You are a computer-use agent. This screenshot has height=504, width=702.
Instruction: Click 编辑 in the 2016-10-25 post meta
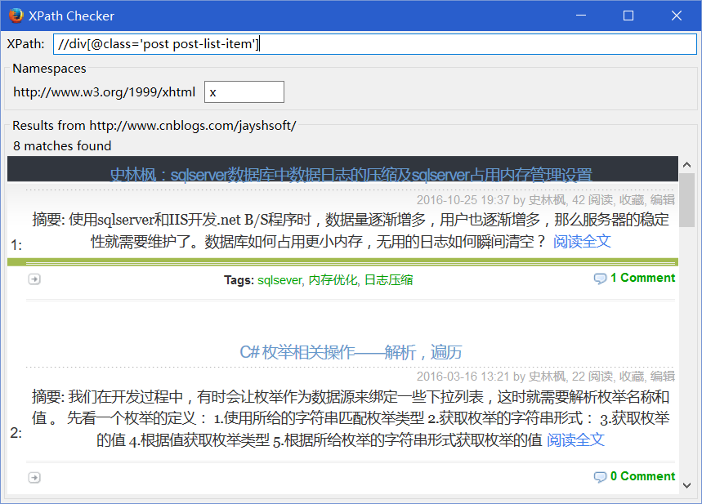[663, 200]
